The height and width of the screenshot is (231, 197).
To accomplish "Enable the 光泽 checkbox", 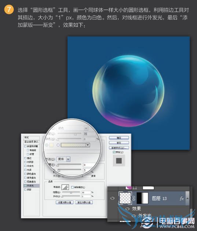I will point(25,170).
